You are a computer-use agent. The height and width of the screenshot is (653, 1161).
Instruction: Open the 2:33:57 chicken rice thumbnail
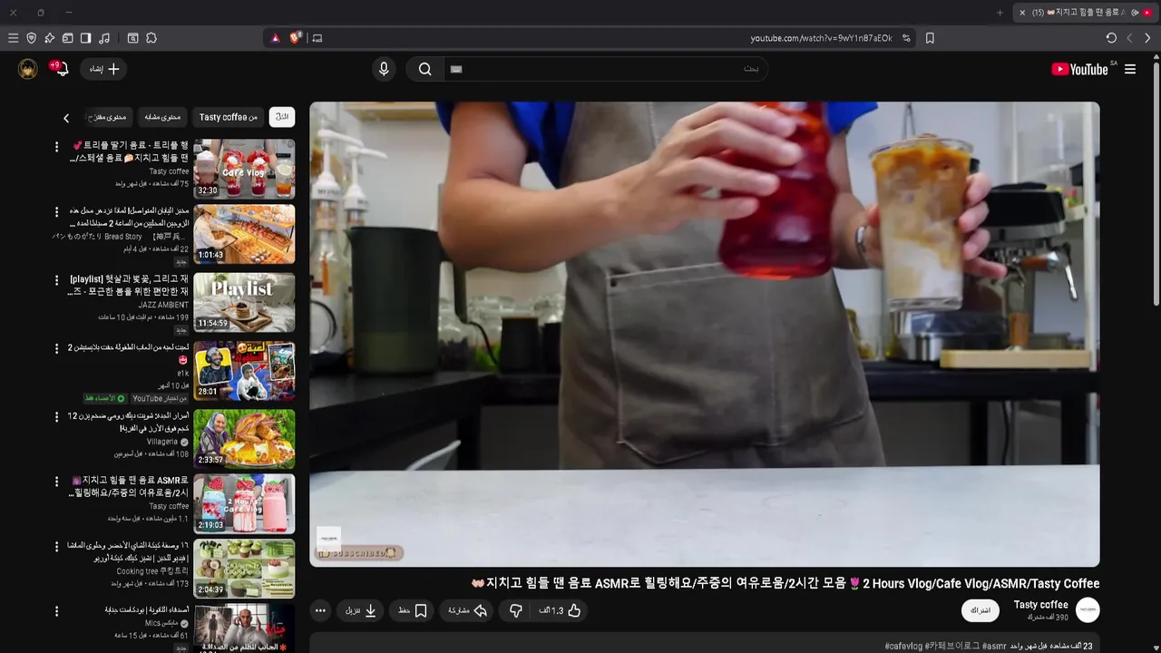[244, 439]
